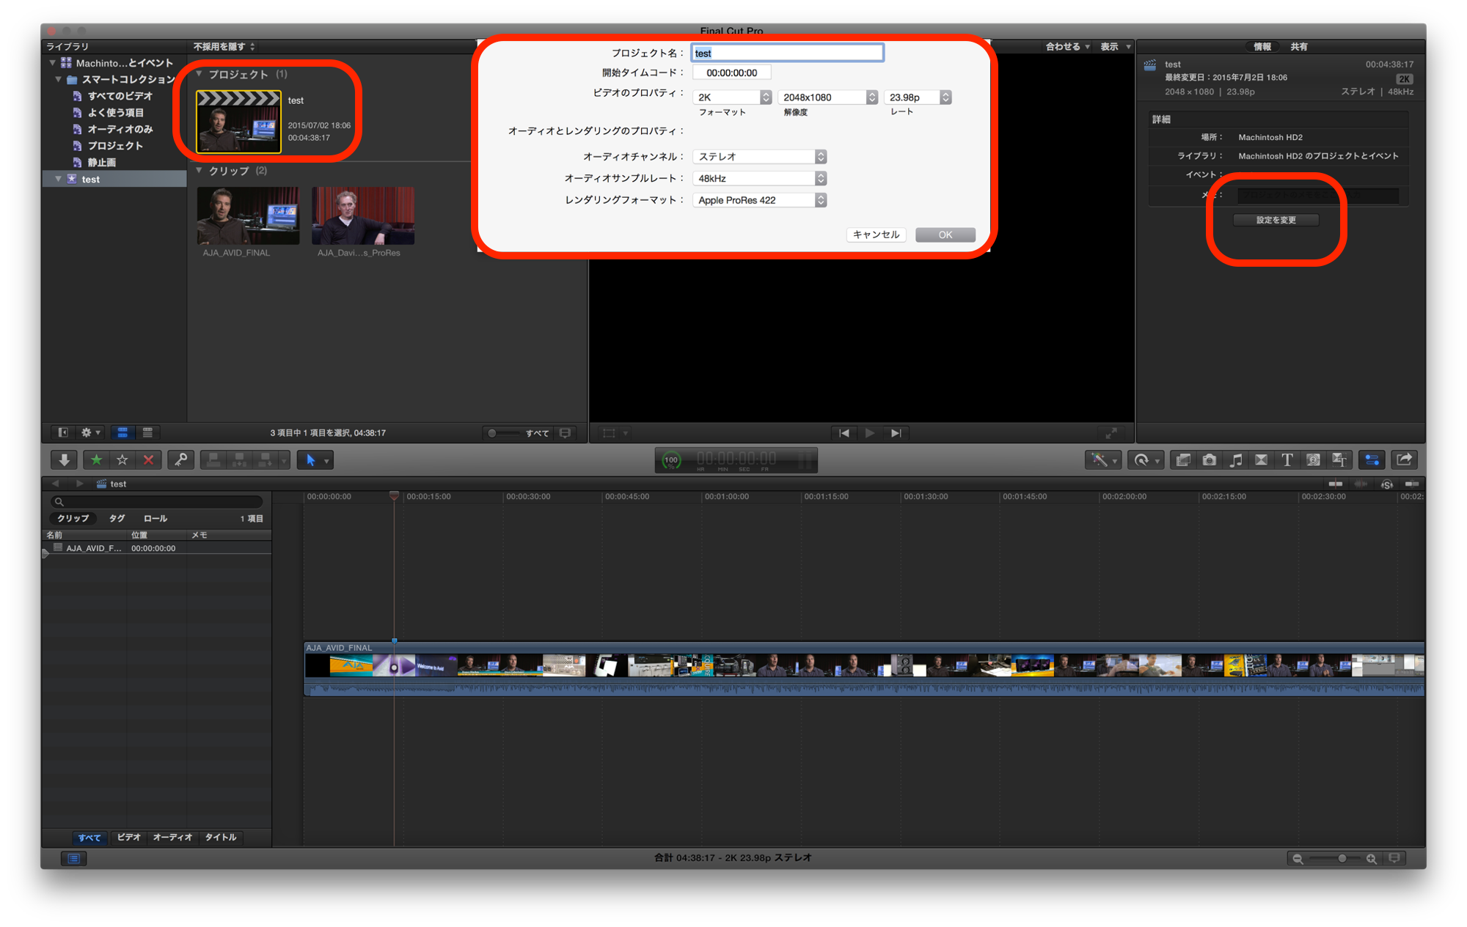Toggle timeline snapping

(x=1412, y=484)
